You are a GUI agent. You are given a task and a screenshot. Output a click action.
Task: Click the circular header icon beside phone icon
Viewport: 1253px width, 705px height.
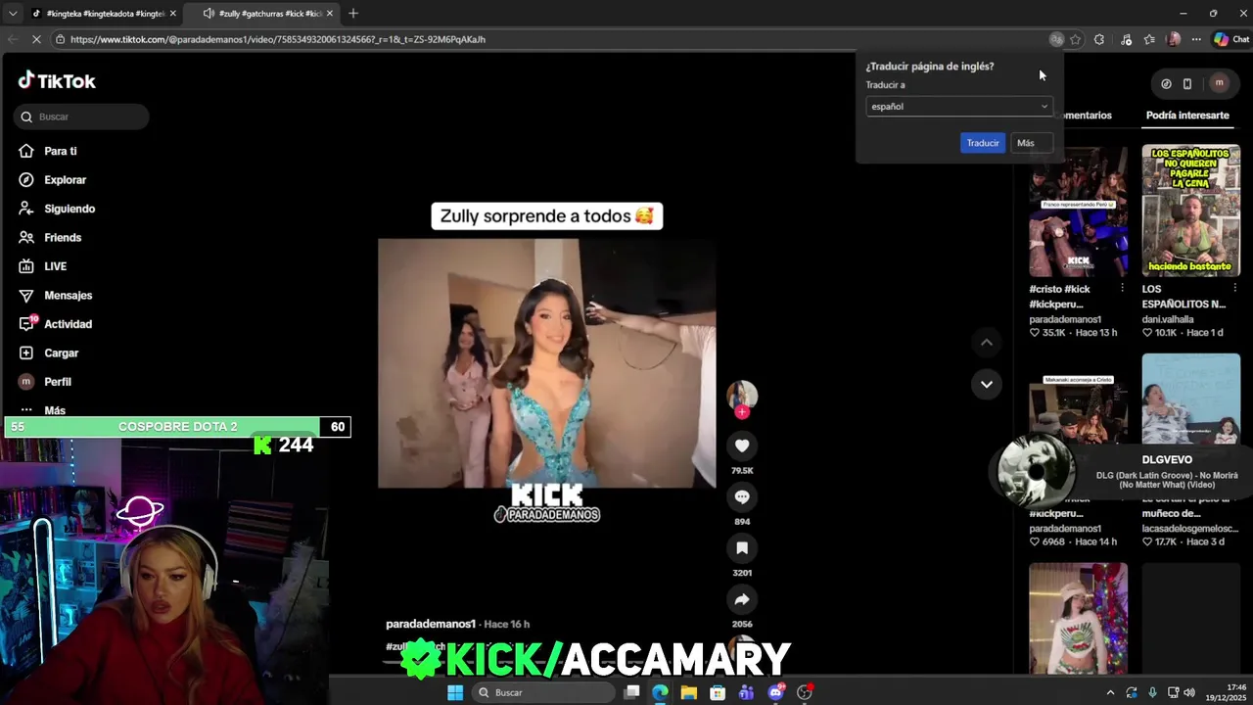coord(1166,83)
